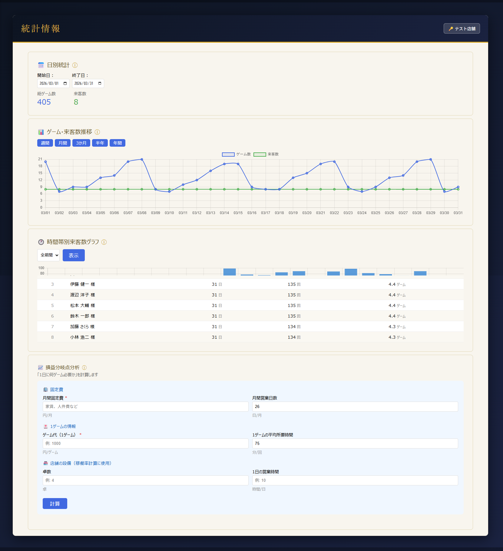503x551 pixels.
Task: Click the 開始日 date field
Action: coord(53,83)
